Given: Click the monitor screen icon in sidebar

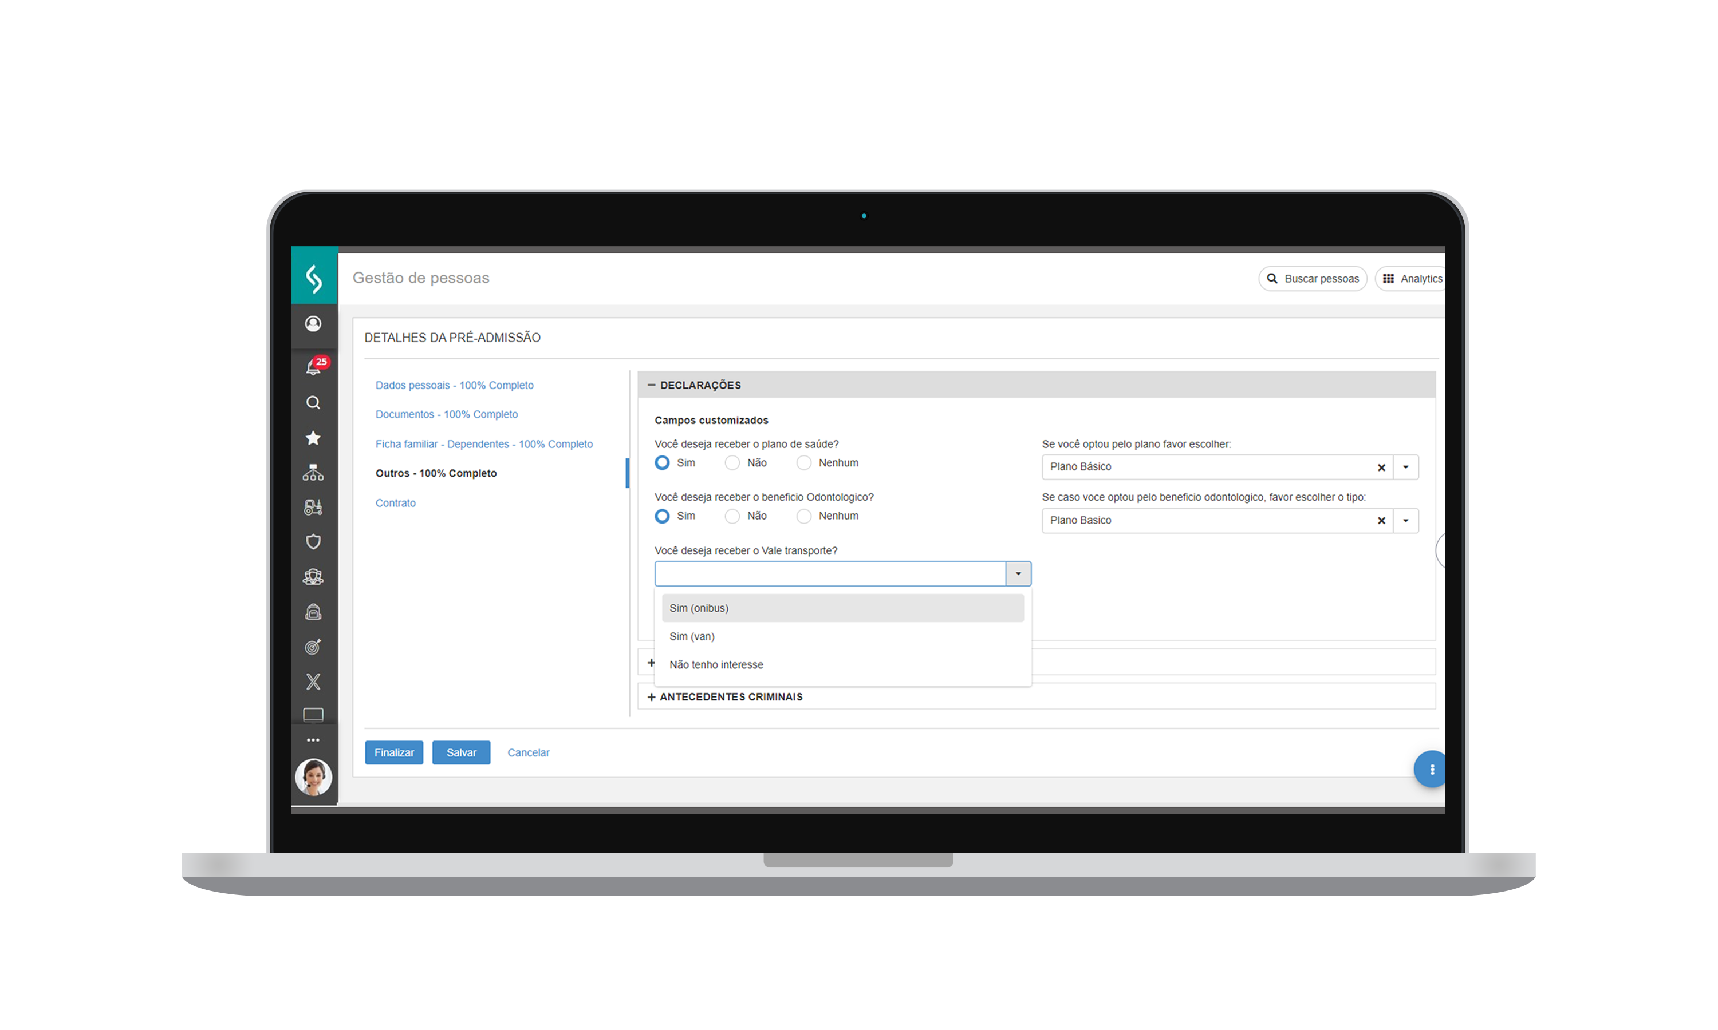Looking at the screenshot, I should [313, 714].
